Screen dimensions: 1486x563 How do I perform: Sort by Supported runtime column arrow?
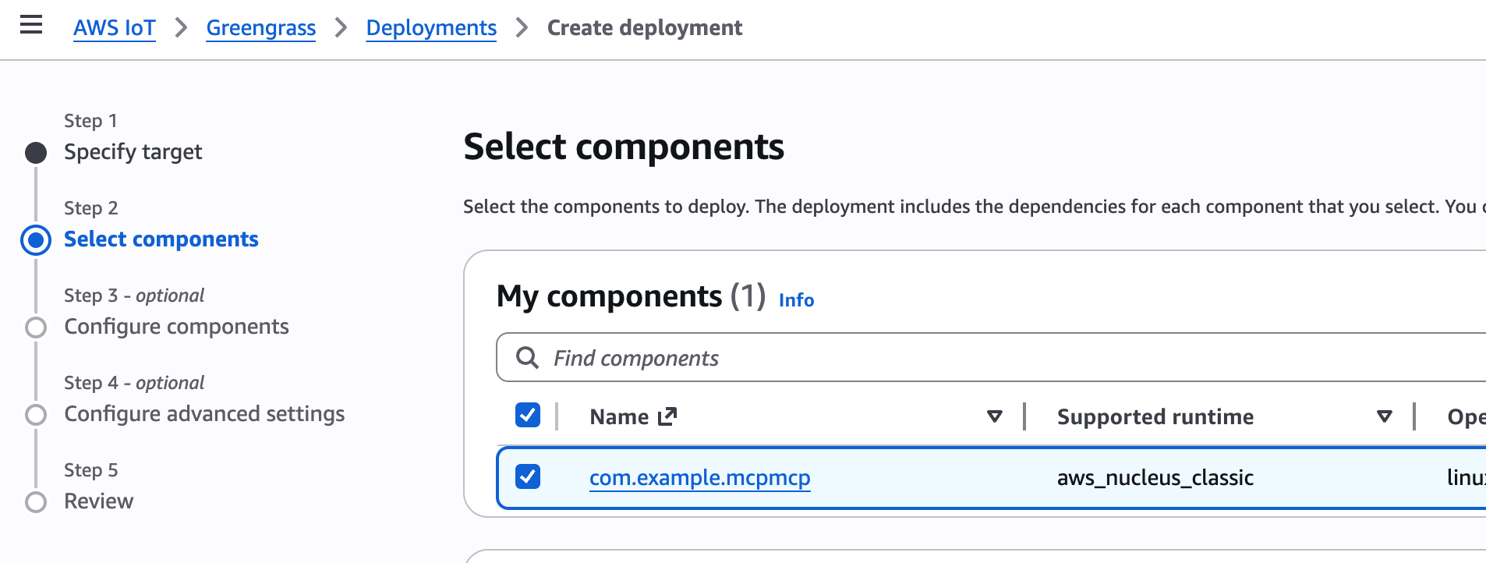[x=1384, y=416]
